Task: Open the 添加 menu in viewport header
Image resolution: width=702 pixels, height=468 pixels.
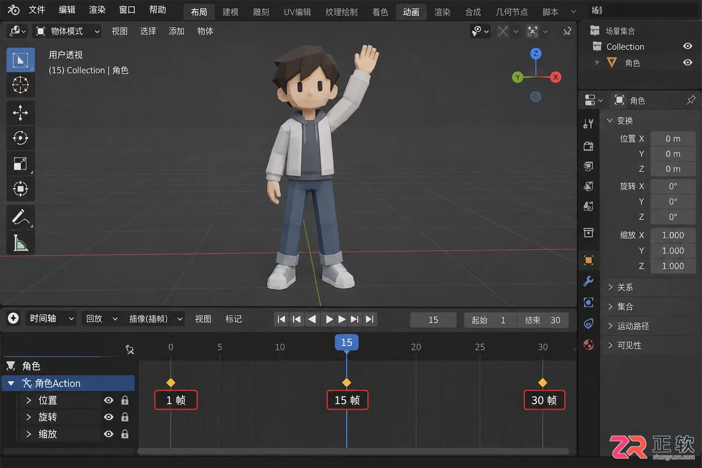Action: point(176,31)
